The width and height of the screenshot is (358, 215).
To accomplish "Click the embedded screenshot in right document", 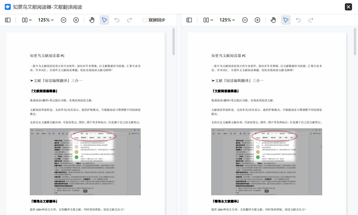I will tap(267, 162).
